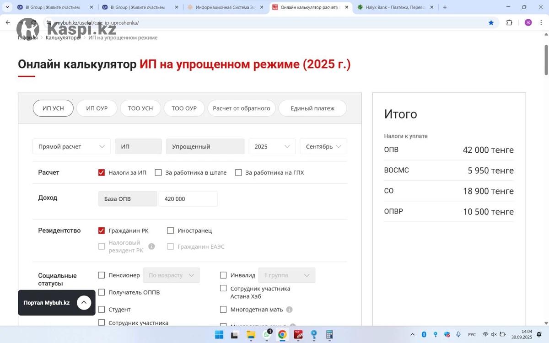This screenshot has height=343, width=549.
Task: Check the Иностранец residency checkbox
Action: [171, 230]
